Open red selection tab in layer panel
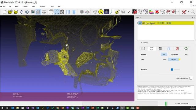 click(177, 49)
